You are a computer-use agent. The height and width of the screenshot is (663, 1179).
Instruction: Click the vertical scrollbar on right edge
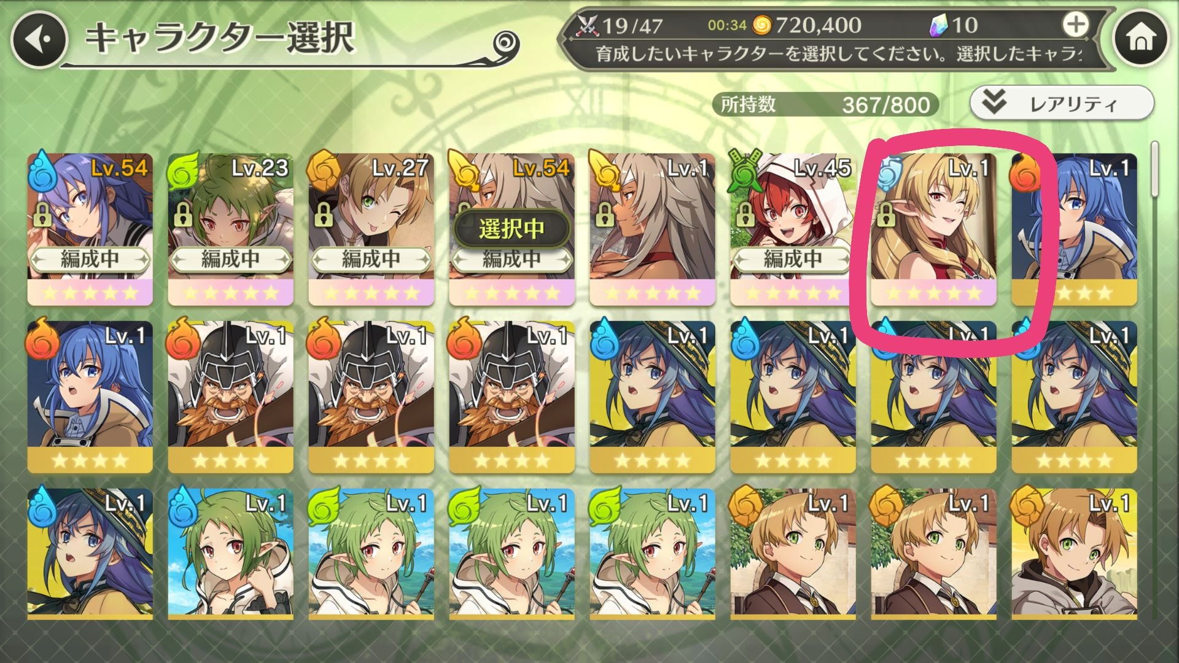[1155, 170]
